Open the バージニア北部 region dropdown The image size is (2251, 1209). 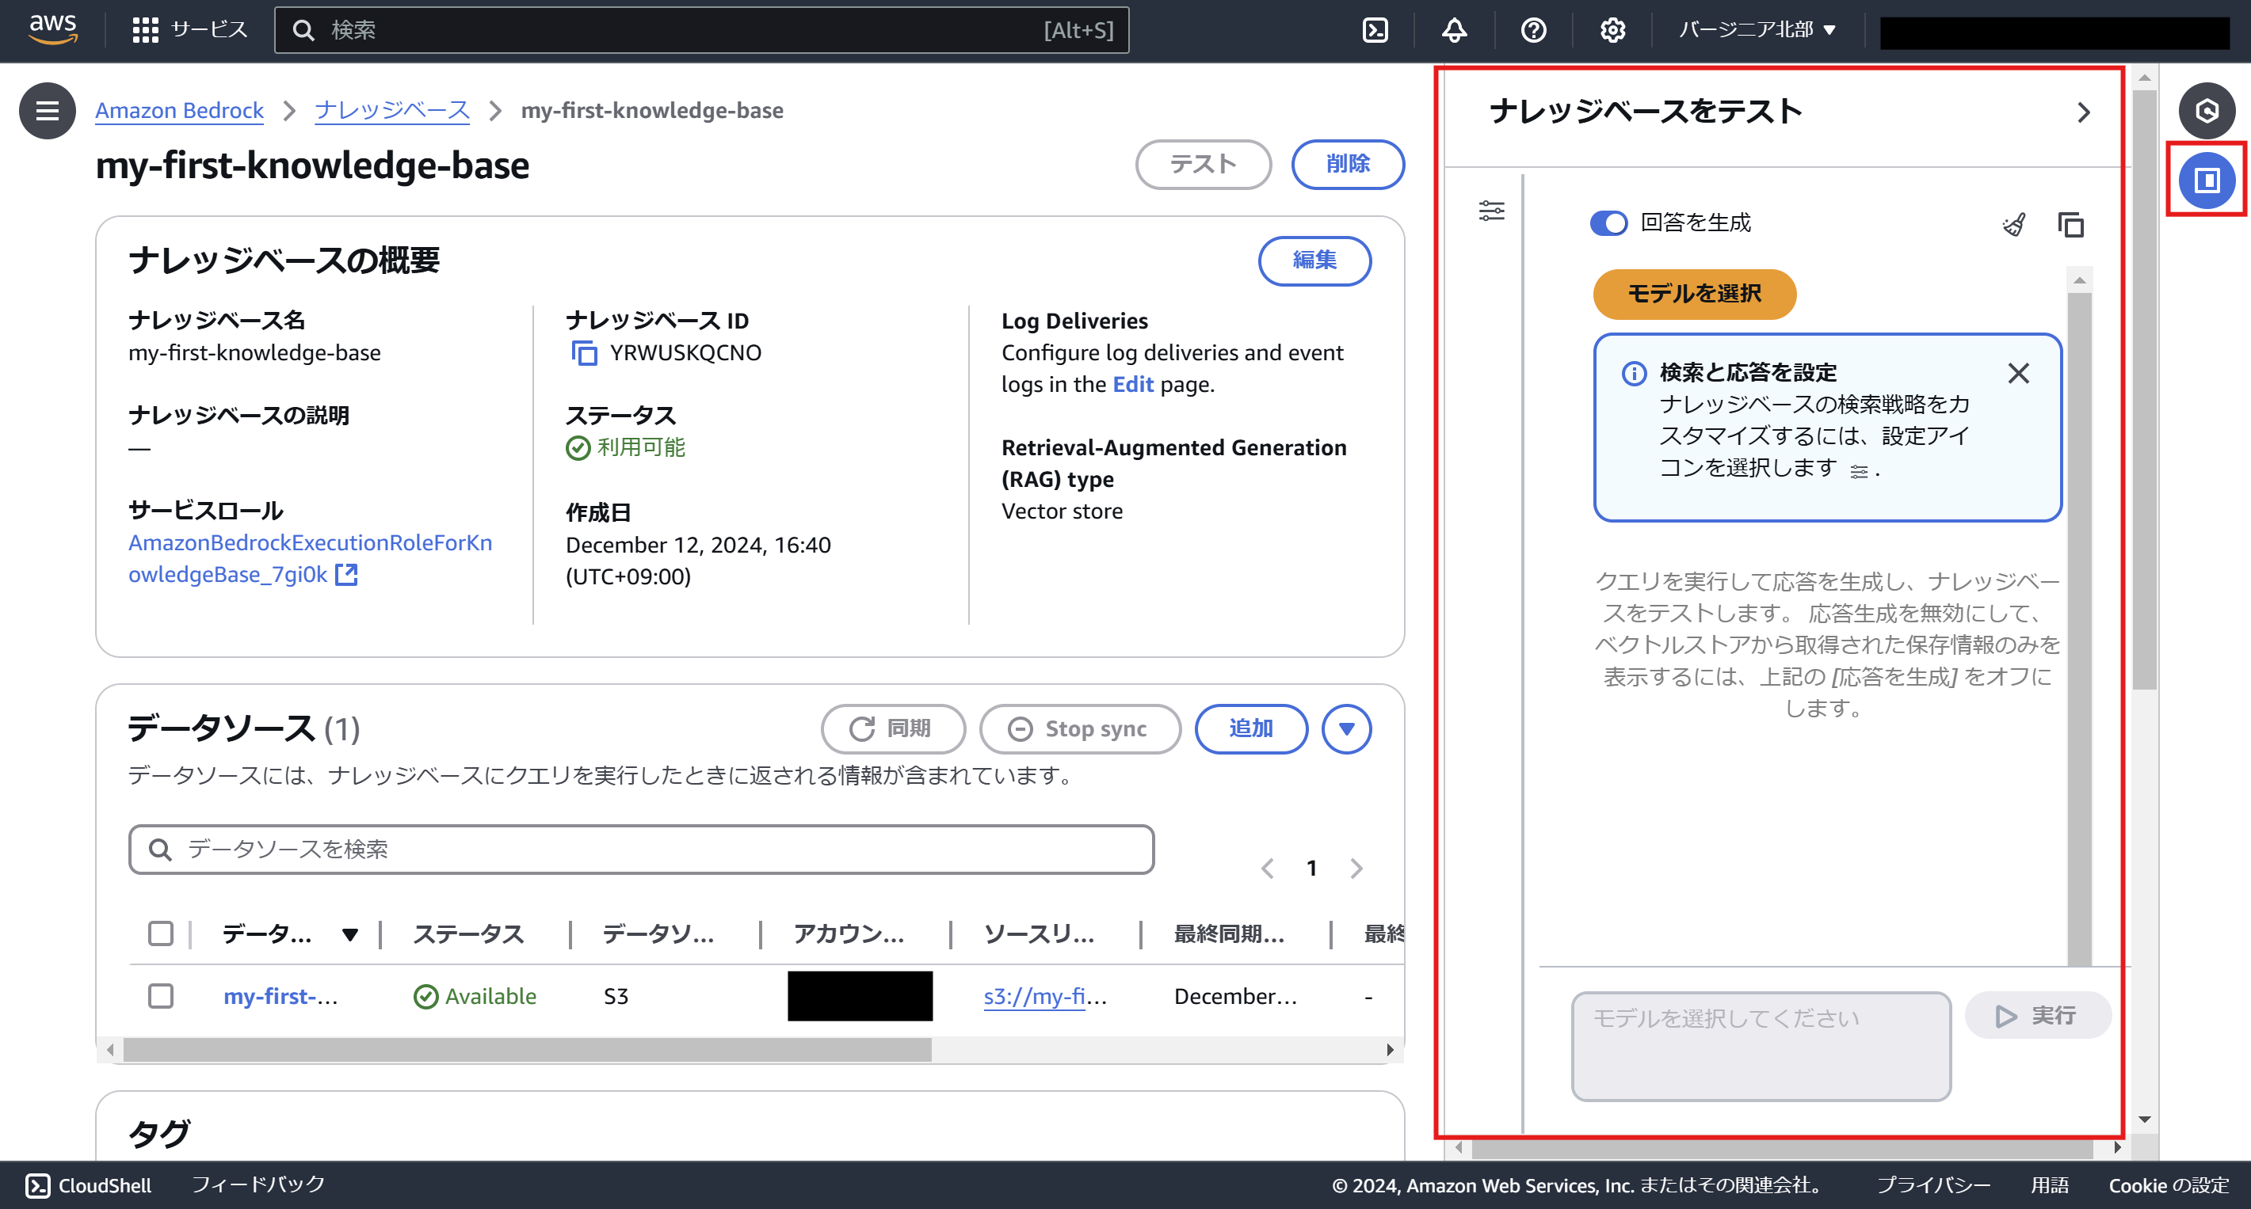coord(1757,29)
